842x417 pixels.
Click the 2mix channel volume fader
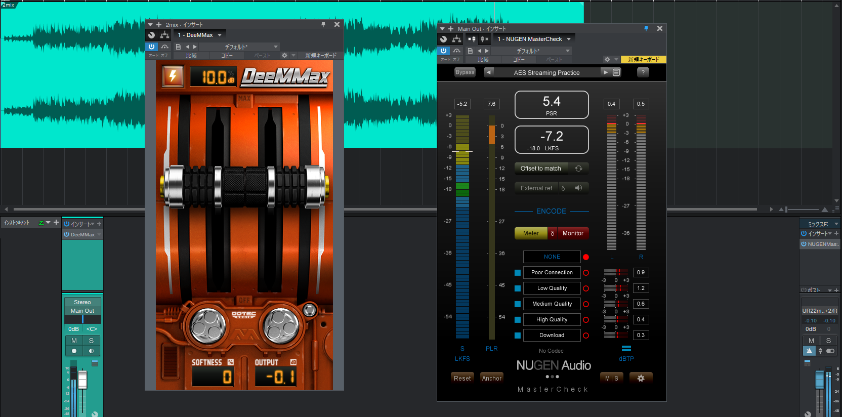pyautogui.click(x=82, y=380)
